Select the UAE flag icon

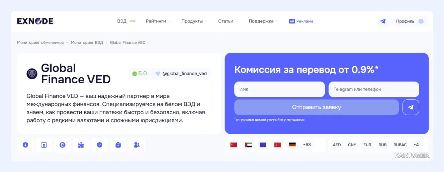pos(248,145)
